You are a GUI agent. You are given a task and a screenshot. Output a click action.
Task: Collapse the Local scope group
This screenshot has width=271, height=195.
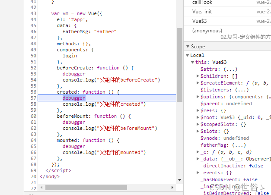(187, 55)
